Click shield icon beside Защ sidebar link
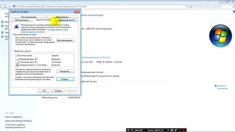Screen dimensions: 235x132 click(x=3, y=32)
